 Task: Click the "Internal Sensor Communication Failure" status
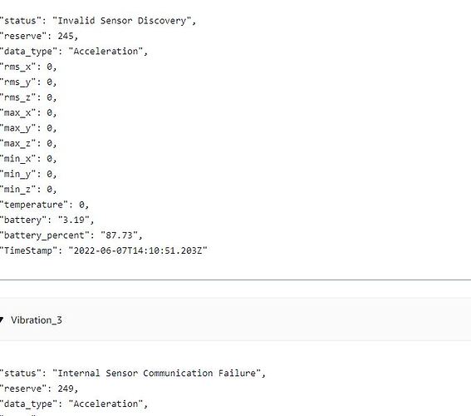pos(157,374)
